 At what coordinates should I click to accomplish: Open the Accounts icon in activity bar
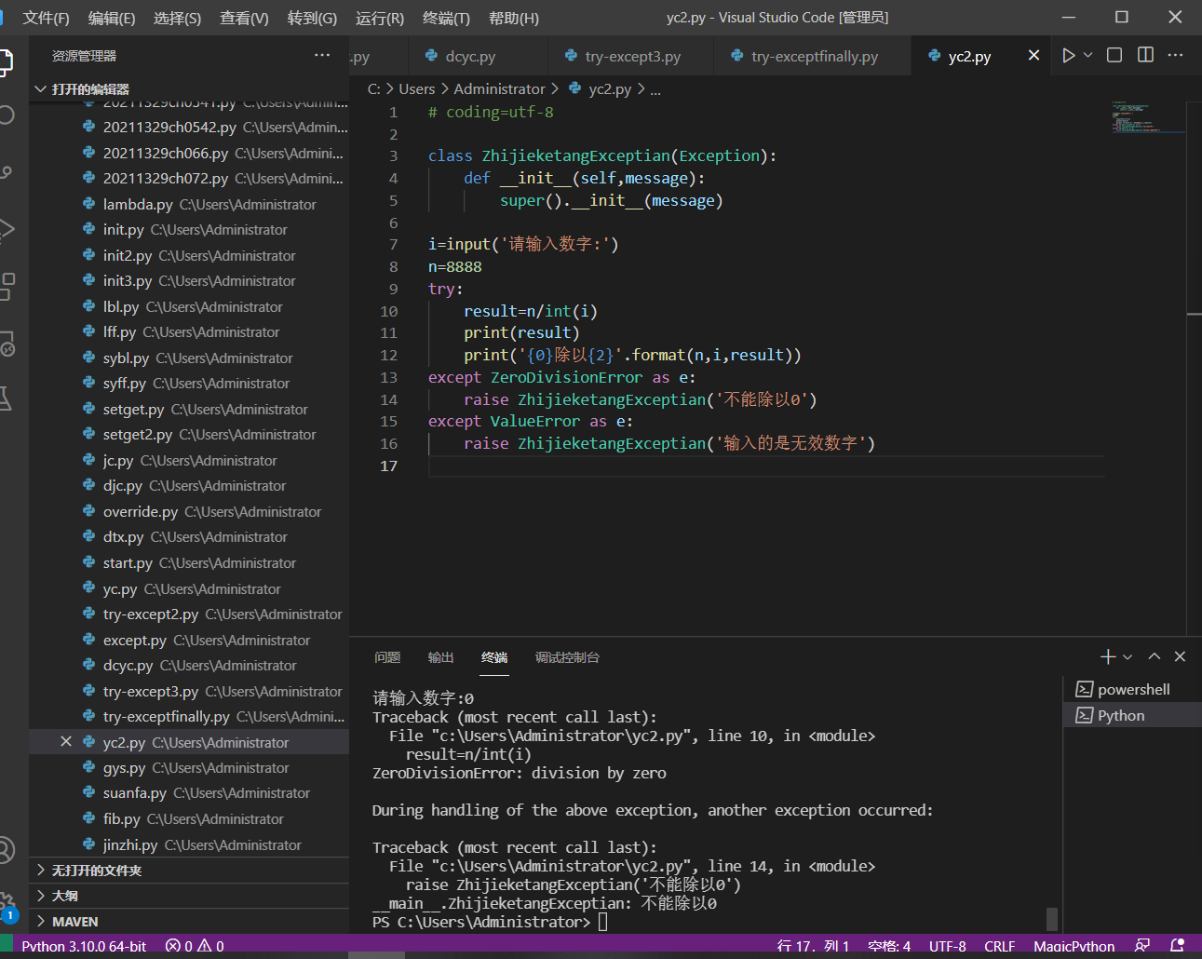[7, 849]
